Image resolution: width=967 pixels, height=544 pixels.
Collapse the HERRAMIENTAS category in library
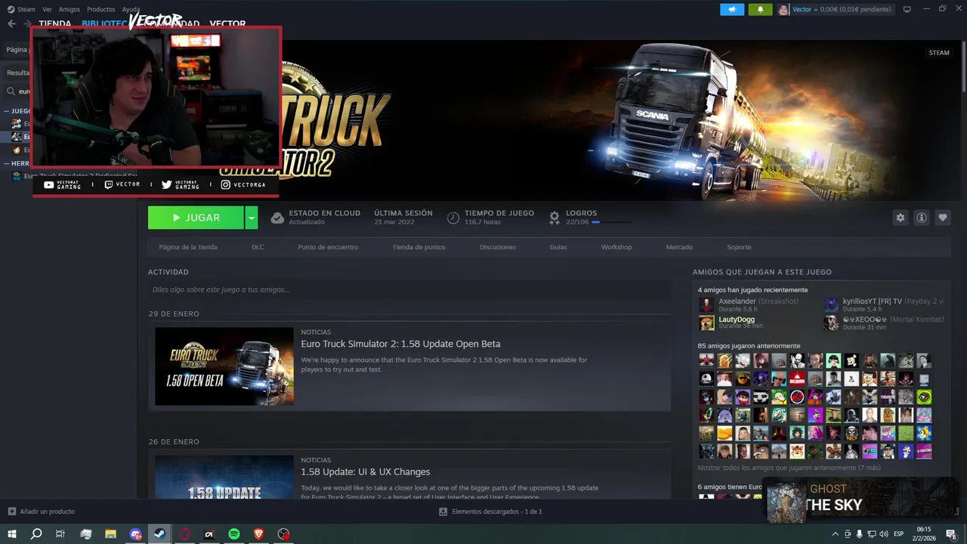pos(7,163)
